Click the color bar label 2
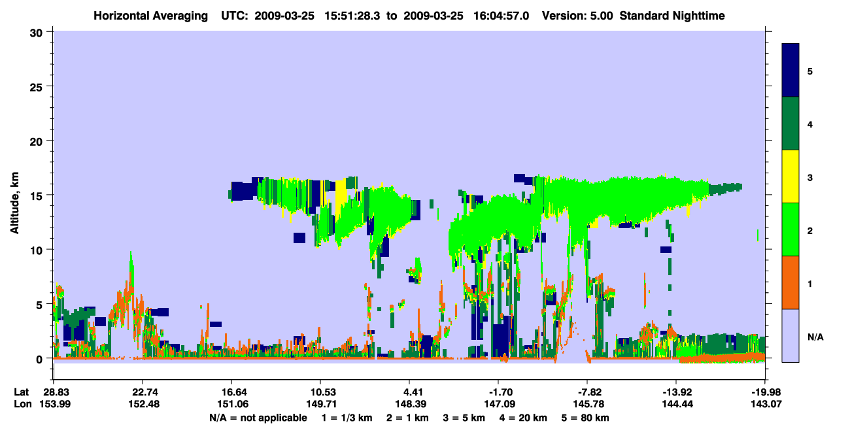 (810, 231)
